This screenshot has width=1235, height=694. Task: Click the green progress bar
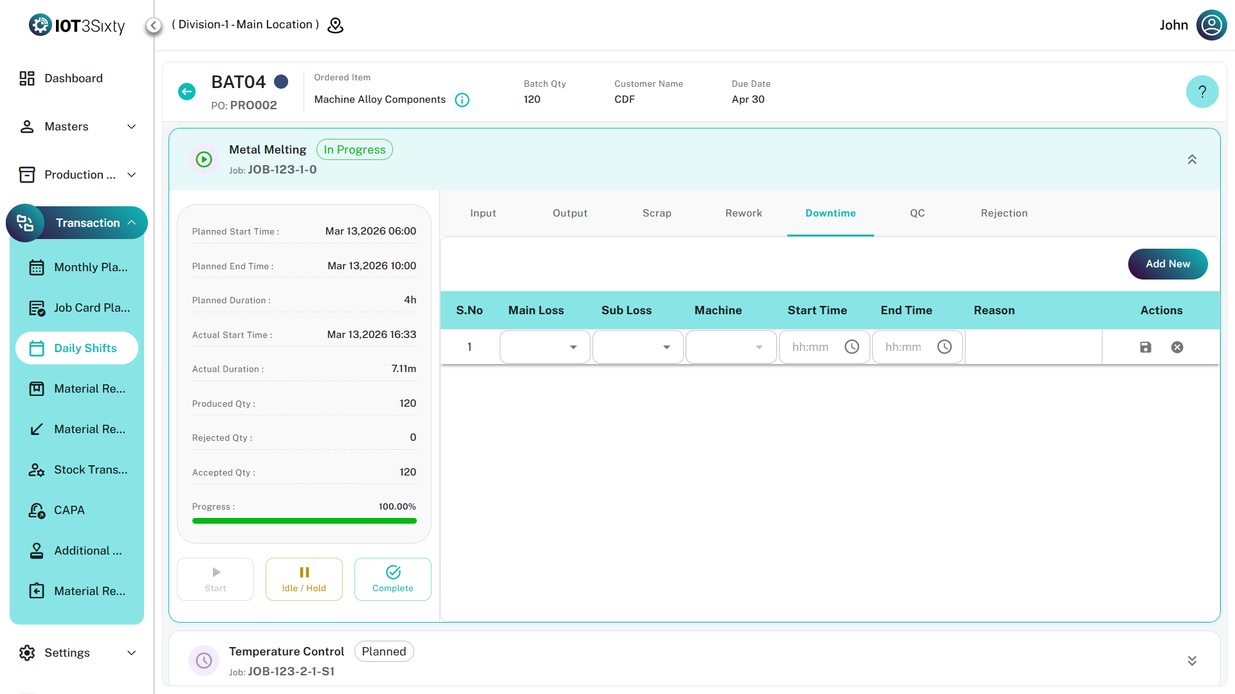(x=304, y=521)
